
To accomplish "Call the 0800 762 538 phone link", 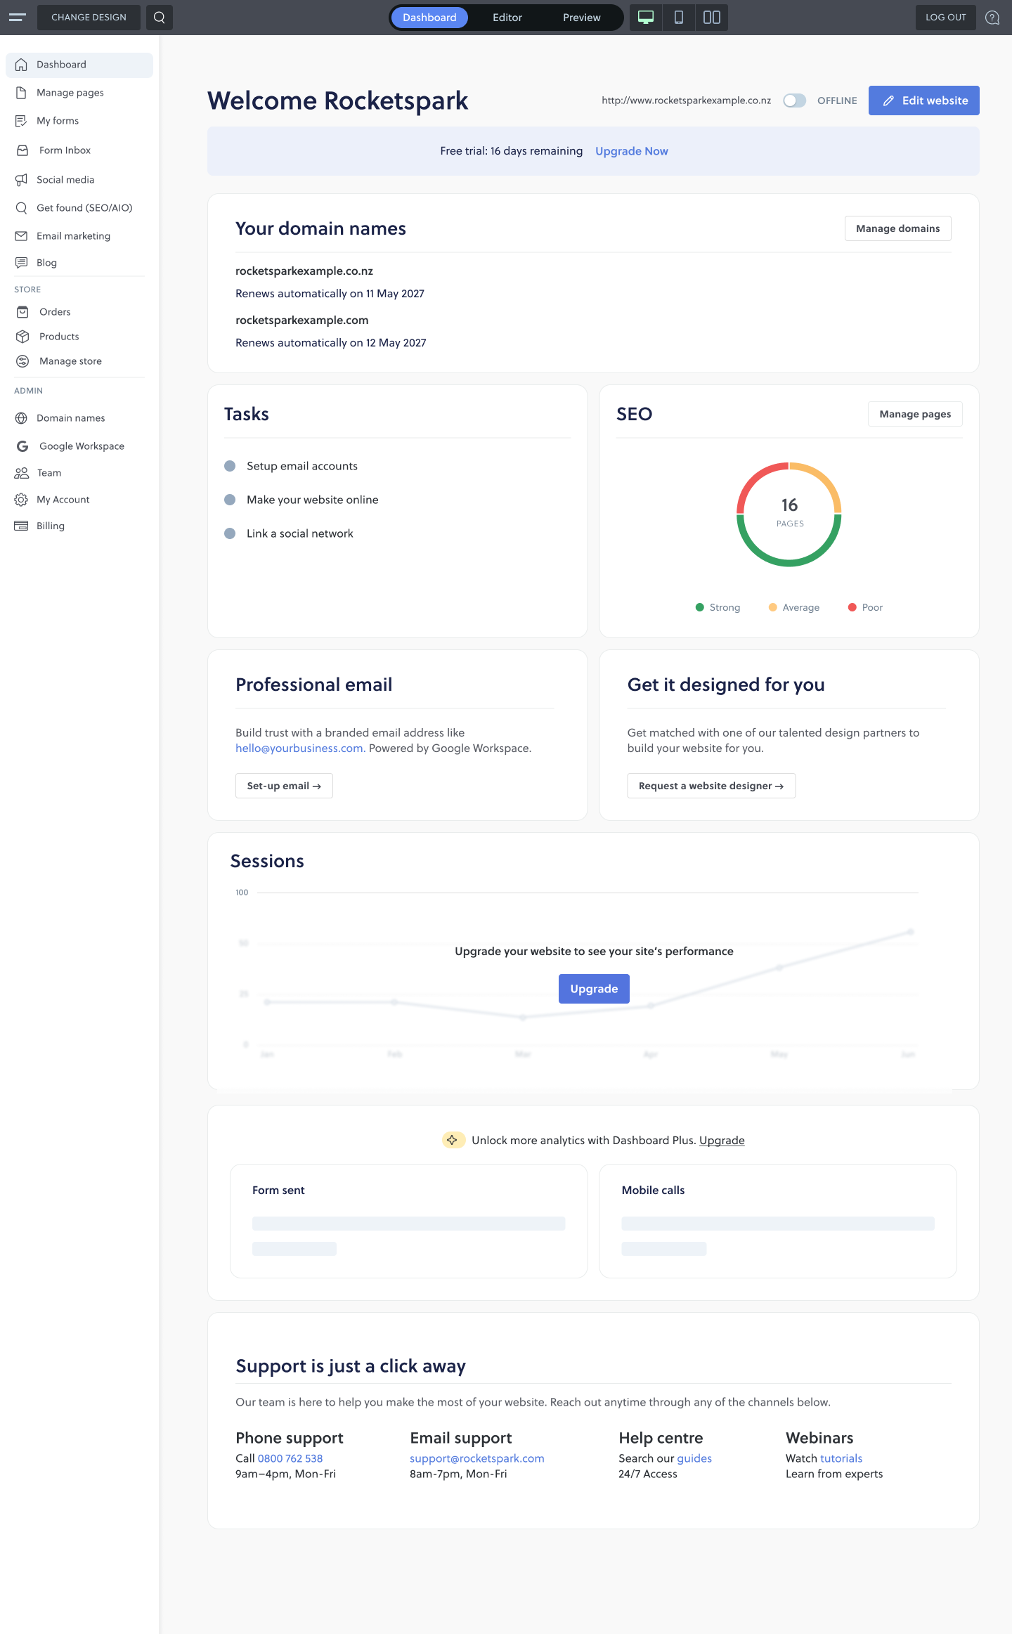I will pyautogui.click(x=290, y=1458).
